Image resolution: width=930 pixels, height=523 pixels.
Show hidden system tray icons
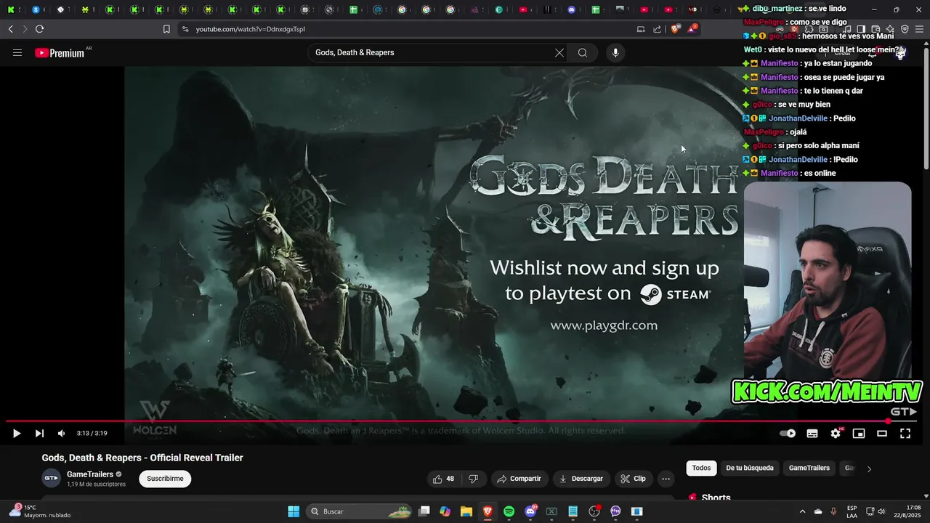pyautogui.click(x=802, y=511)
